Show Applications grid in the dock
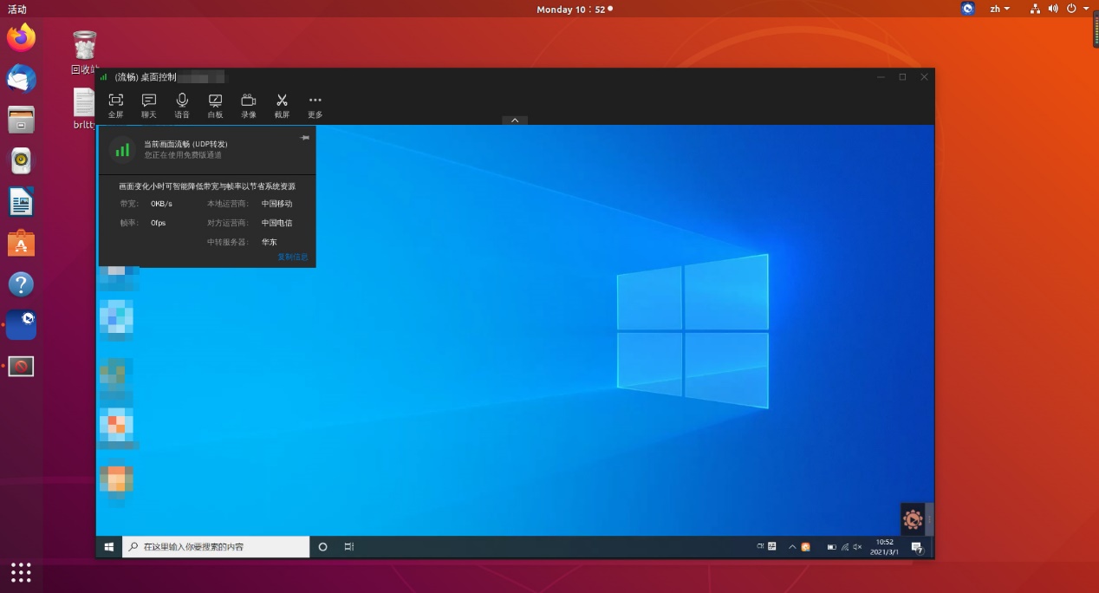 point(22,571)
